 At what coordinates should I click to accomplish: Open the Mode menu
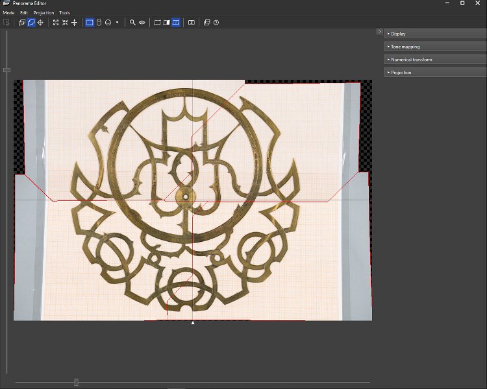[x=8, y=13]
